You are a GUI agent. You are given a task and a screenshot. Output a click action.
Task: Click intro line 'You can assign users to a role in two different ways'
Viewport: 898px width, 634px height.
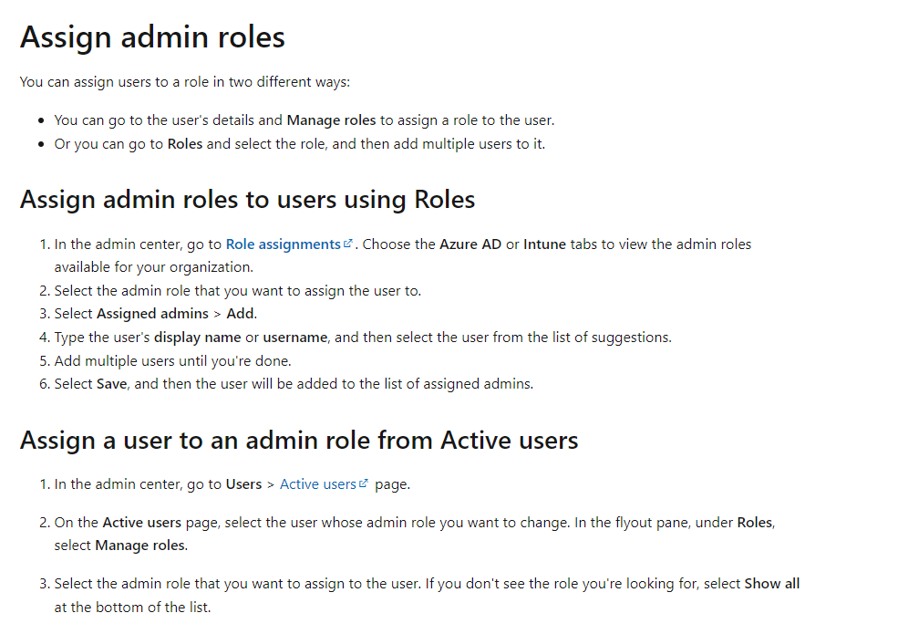[184, 82]
